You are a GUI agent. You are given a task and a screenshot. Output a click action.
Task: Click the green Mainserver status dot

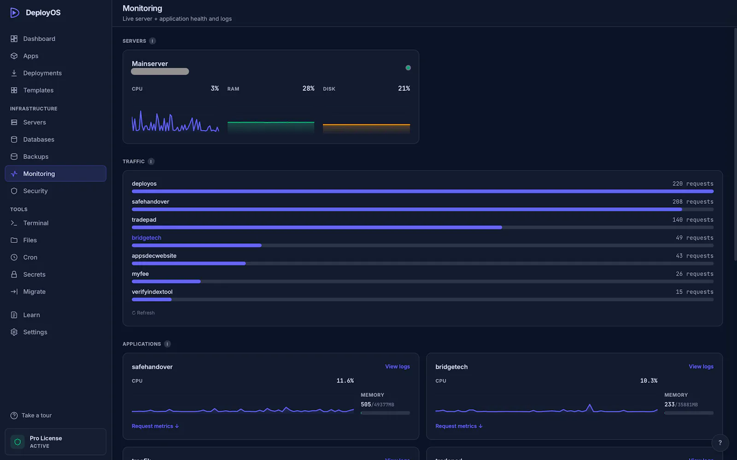click(408, 68)
